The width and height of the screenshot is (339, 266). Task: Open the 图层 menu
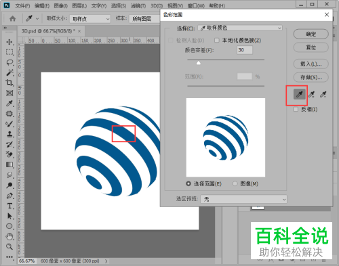point(79,6)
